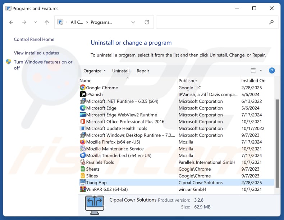Select Microsoft Edge WebView2 Runtime name

pyautogui.click(x=122, y=115)
